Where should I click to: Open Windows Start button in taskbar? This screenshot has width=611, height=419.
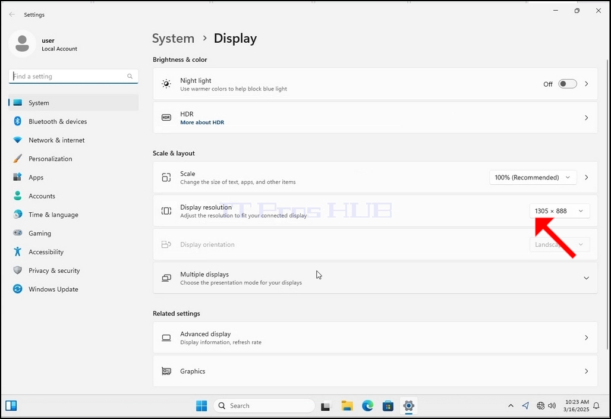pos(201,406)
